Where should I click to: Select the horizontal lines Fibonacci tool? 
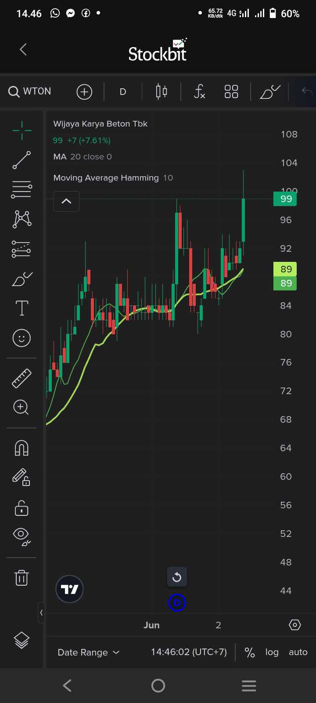click(22, 189)
